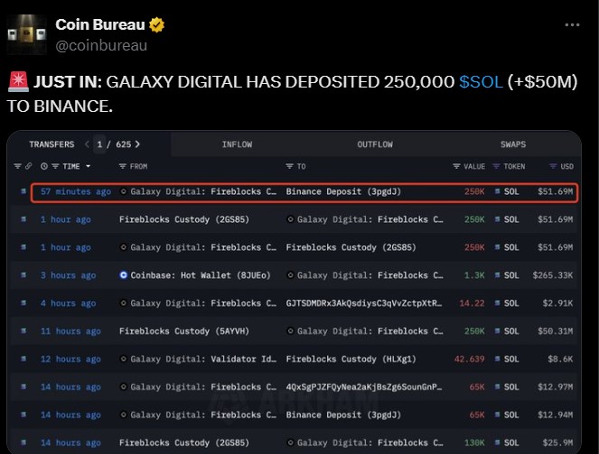Open the first column filter icon

click(17, 166)
